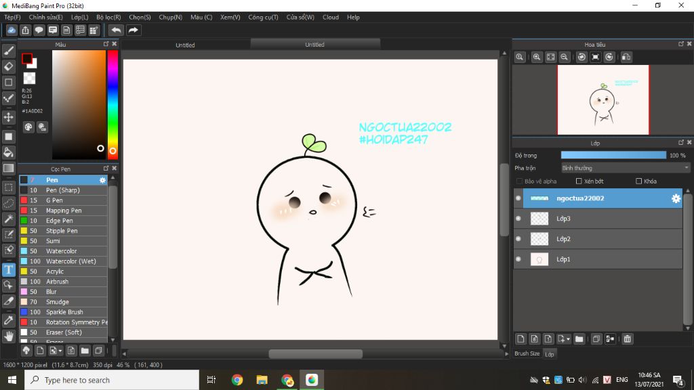Open the color palette button
694x390 pixels.
(28, 127)
